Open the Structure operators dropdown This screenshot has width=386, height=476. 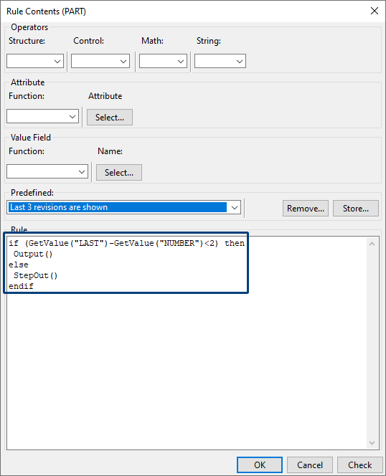[35, 62]
